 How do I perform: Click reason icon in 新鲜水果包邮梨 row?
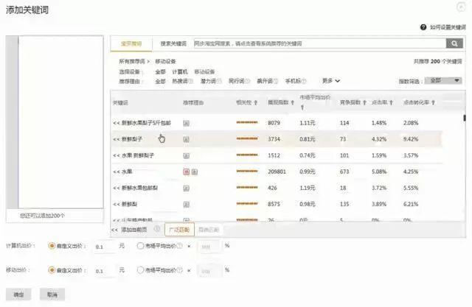(187, 188)
